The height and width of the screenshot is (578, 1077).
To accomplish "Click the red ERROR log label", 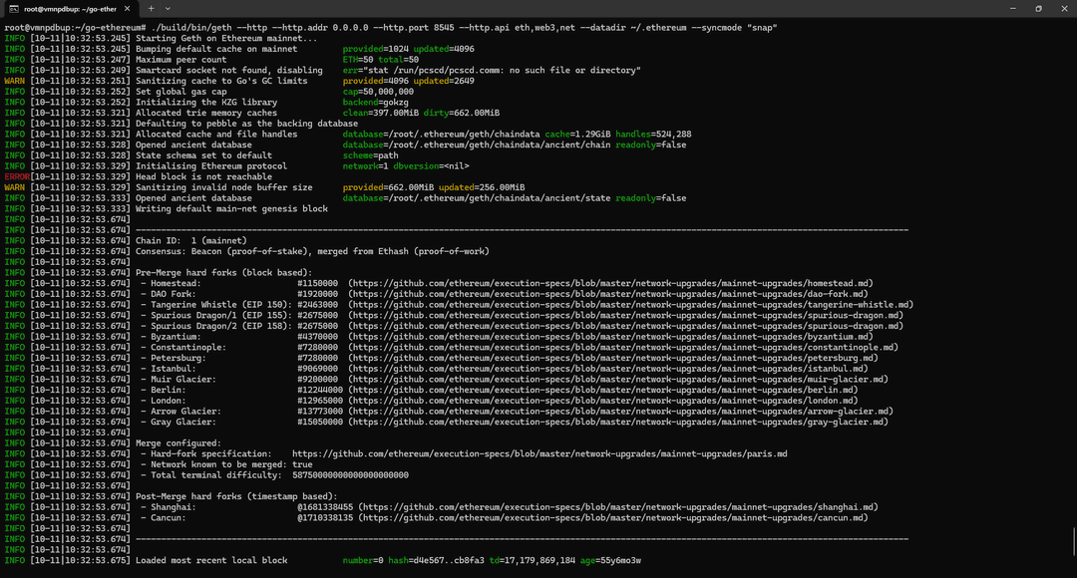I will click(x=16, y=176).
